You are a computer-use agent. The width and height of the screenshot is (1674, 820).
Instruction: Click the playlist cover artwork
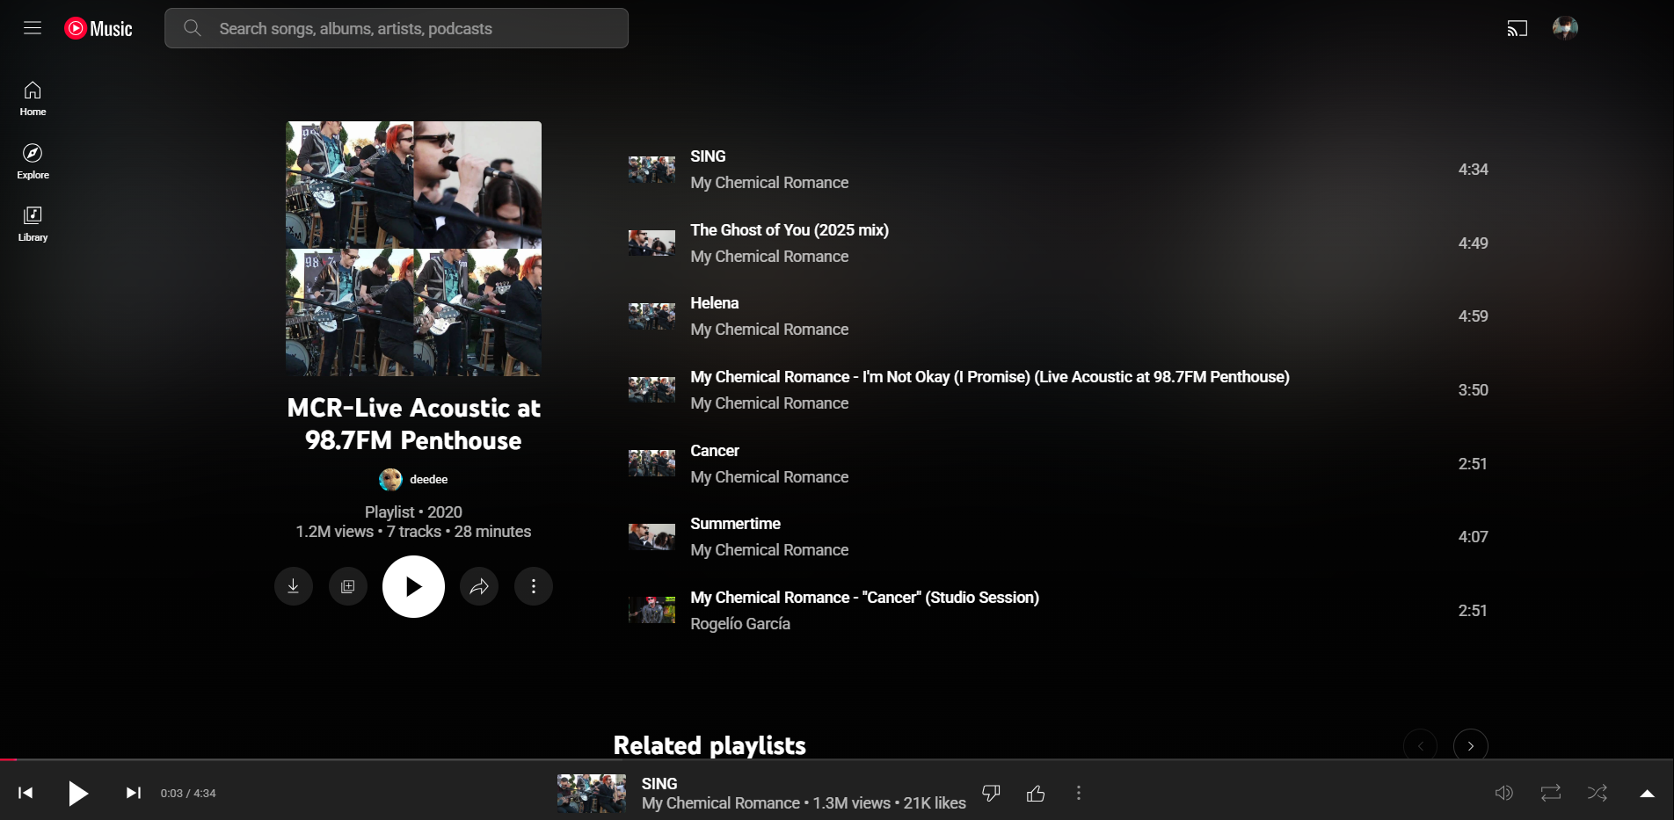[x=413, y=249]
